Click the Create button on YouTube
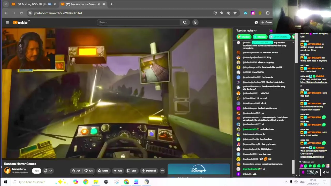Screen dimensions: 331x186 tap(266, 22)
